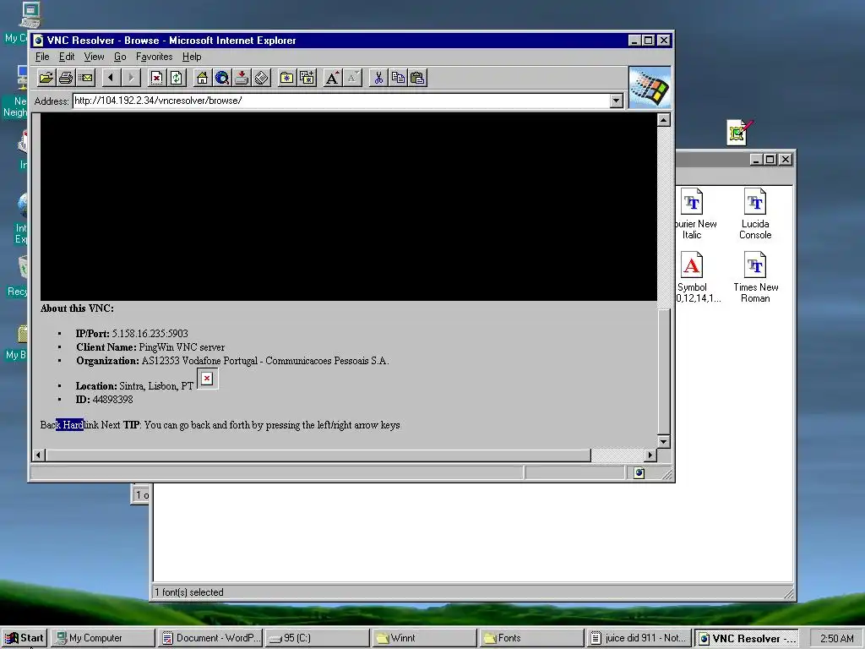Screen dimensions: 865x649
Task: Go forward with the right arrow toolbar button
Action: [x=131, y=78]
